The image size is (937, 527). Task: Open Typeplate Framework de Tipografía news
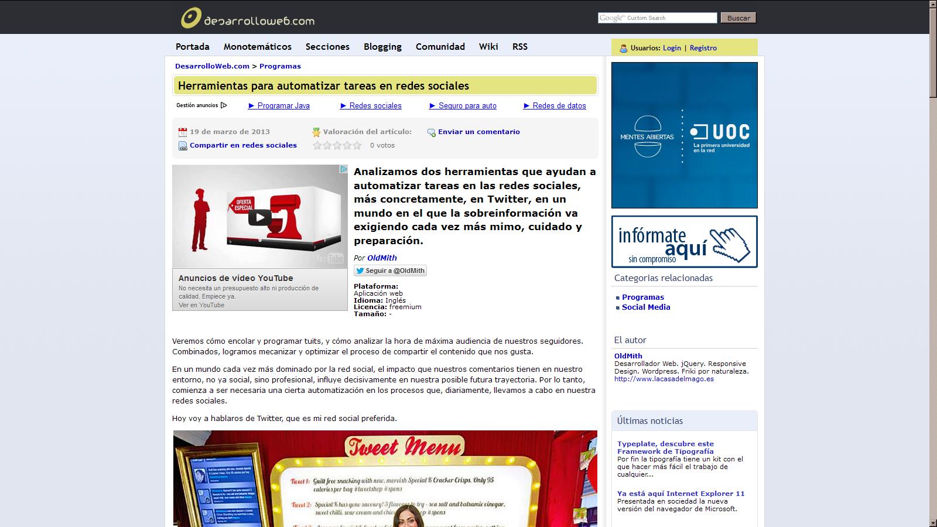click(x=665, y=447)
